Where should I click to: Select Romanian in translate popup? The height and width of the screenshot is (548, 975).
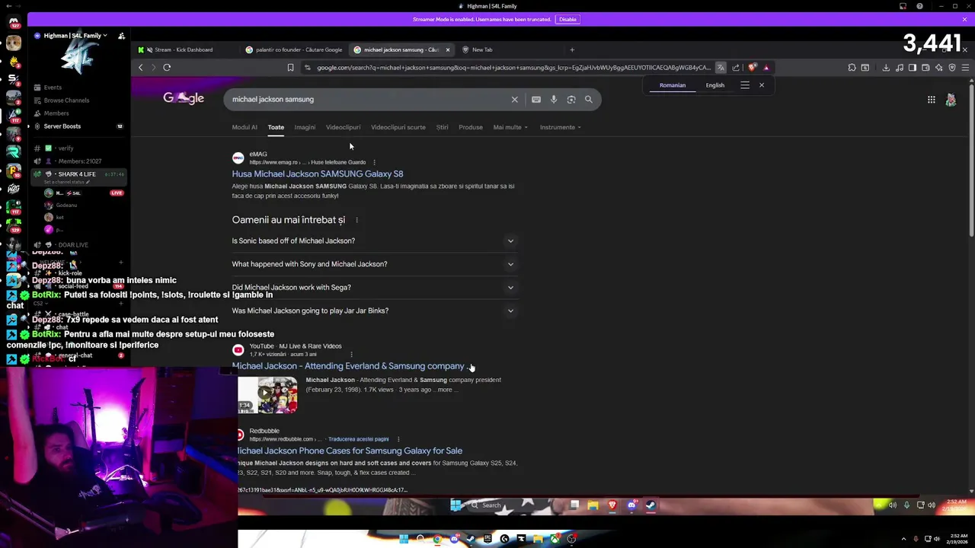[x=673, y=85]
